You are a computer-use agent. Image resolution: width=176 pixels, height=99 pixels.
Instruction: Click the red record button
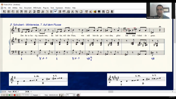click(15, 95)
